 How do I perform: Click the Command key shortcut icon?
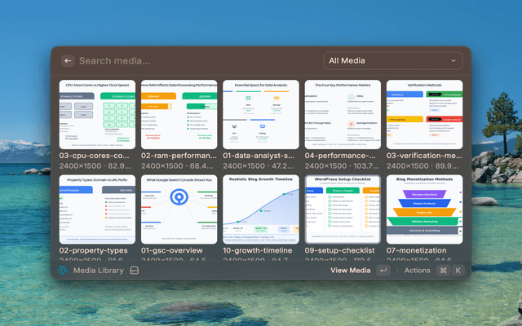point(444,271)
